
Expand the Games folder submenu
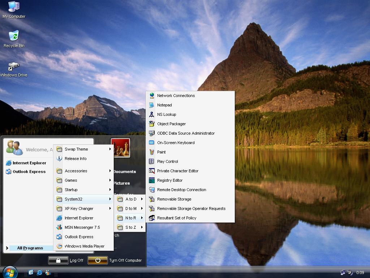click(71, 180)
